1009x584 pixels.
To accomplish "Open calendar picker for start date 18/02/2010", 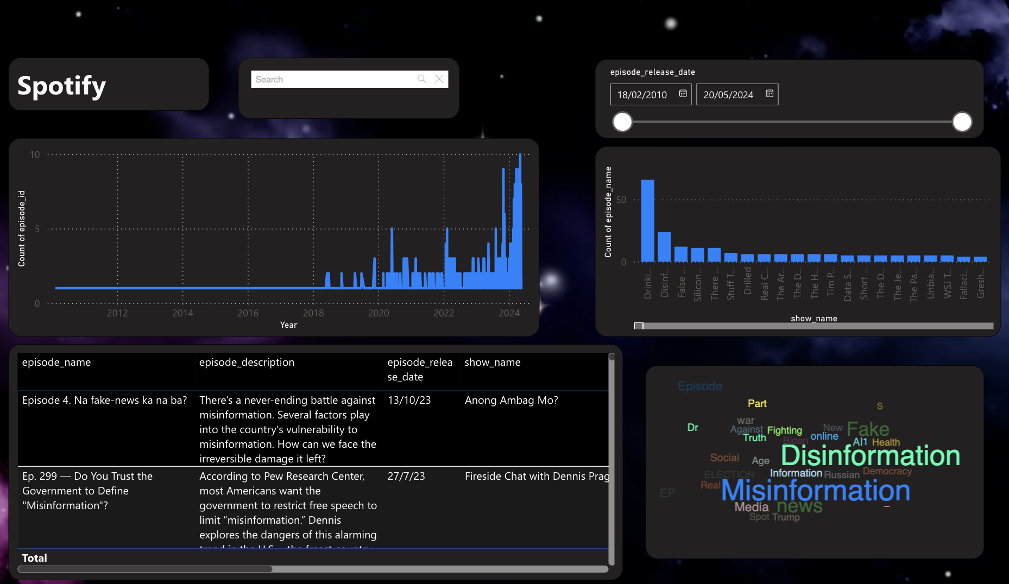I will 683,94.
